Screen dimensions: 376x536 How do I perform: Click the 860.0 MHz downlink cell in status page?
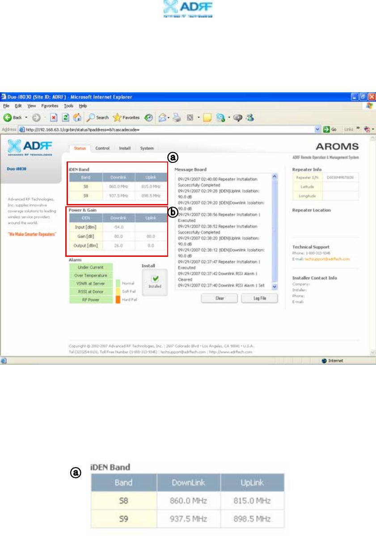[x=118, y=187]
